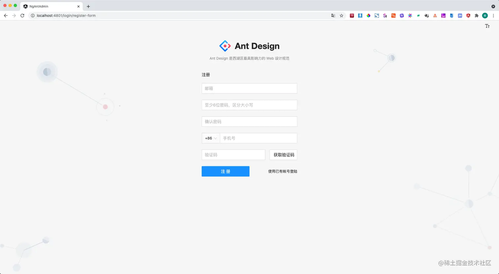The height and width of the screenshot is (274, 499).
Task: Follow the 使用已有帐号登陆 link
Action: 283,171
